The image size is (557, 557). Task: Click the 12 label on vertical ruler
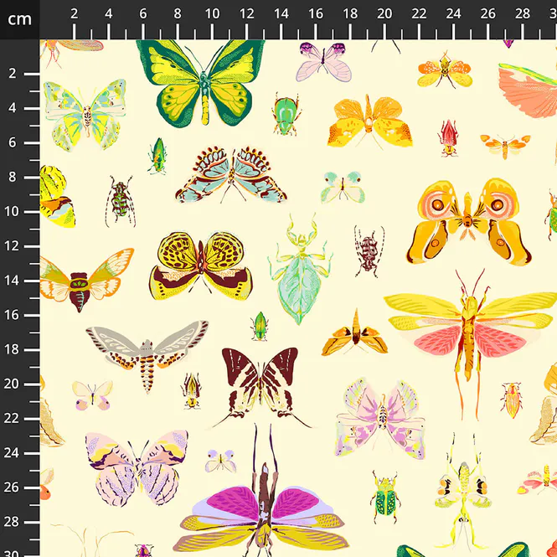(x=11, y=245)
